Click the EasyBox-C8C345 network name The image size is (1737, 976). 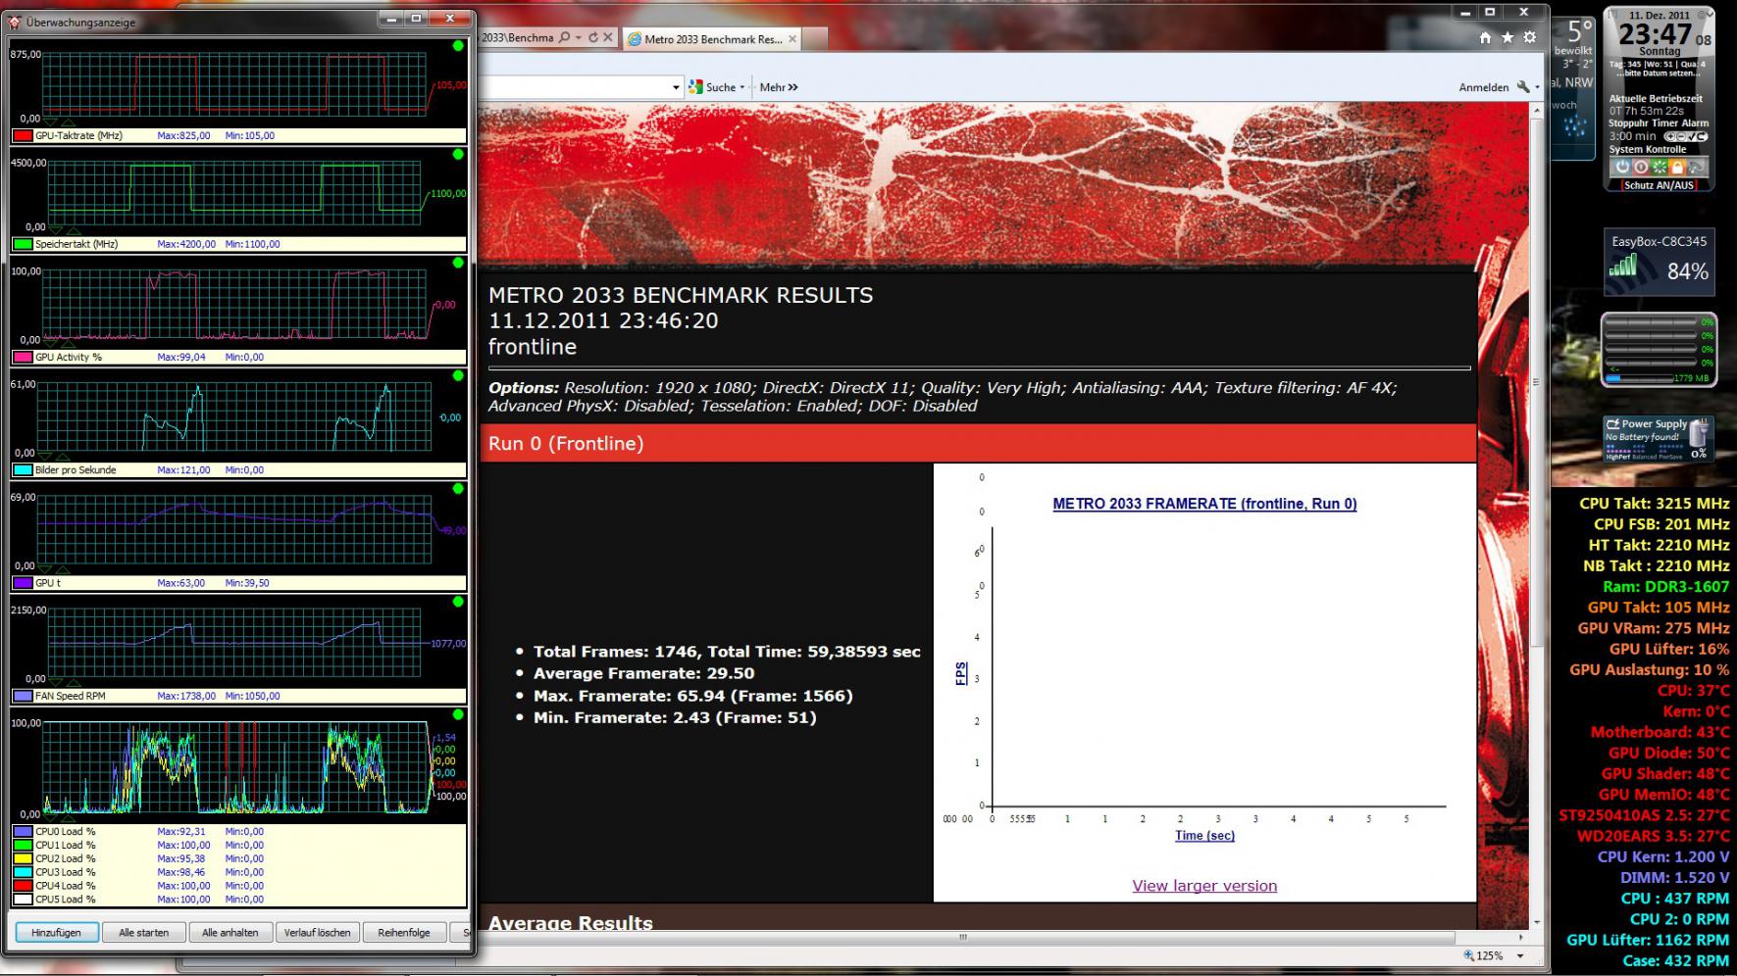[x=1659, y=241]
